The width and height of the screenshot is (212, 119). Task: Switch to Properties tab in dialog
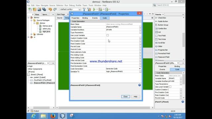[x=75, y=18]
